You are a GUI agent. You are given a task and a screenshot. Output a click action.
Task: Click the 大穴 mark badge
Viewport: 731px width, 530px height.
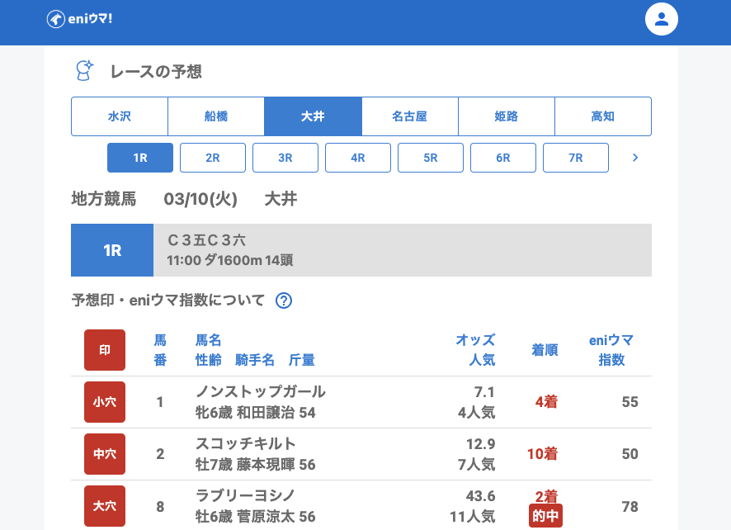coord(105,506)
